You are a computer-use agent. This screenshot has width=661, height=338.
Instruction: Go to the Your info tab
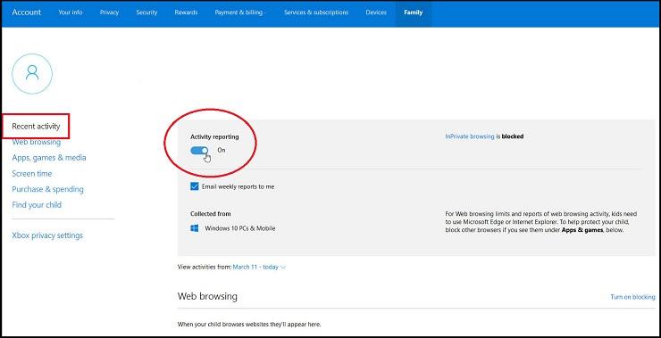[x=71, y=12]
